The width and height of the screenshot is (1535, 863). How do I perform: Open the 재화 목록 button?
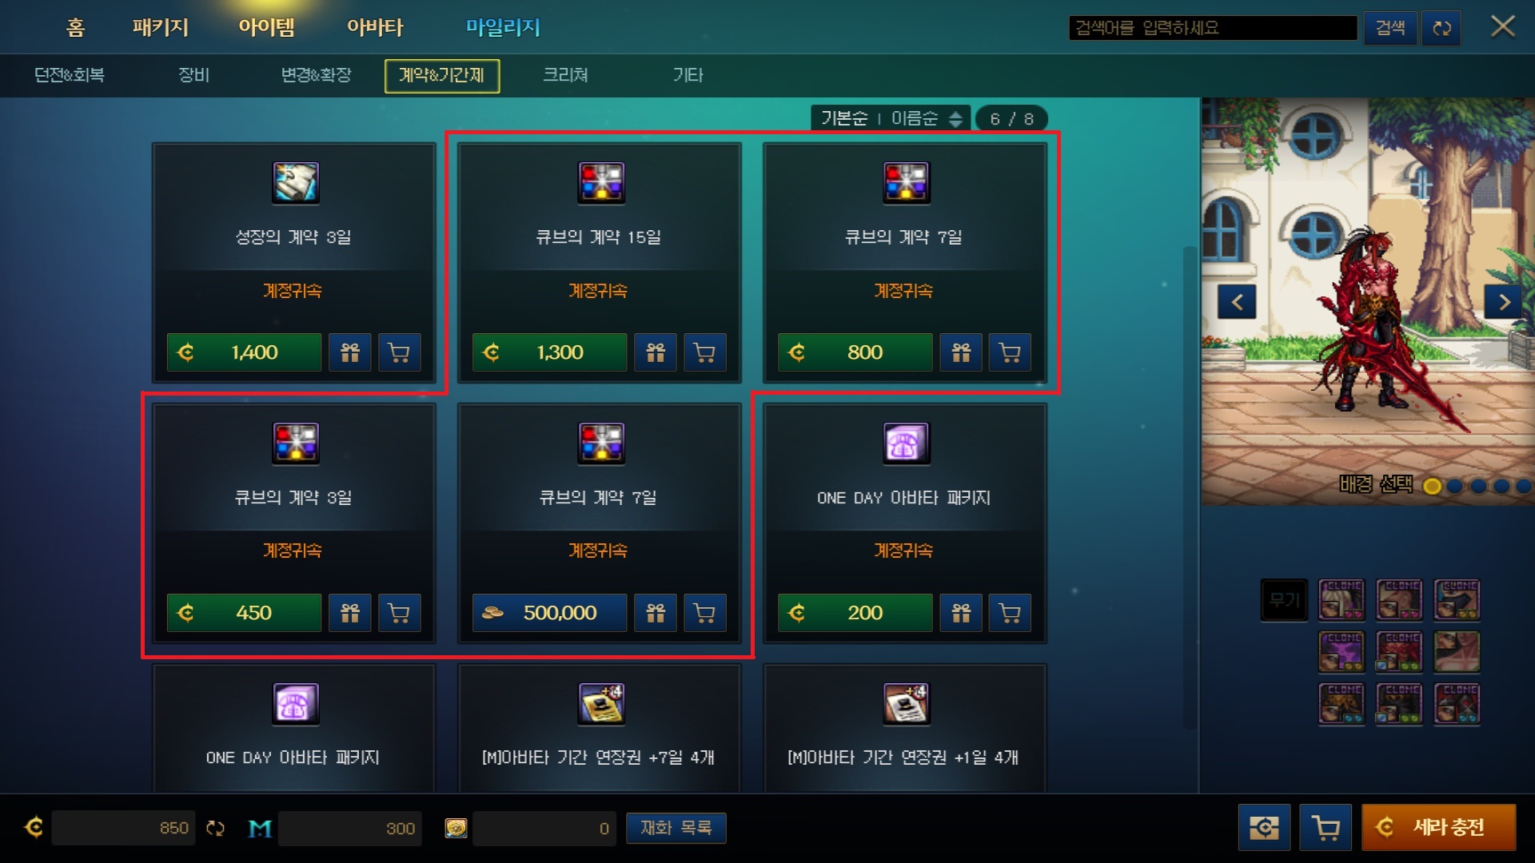click(676, 828)
